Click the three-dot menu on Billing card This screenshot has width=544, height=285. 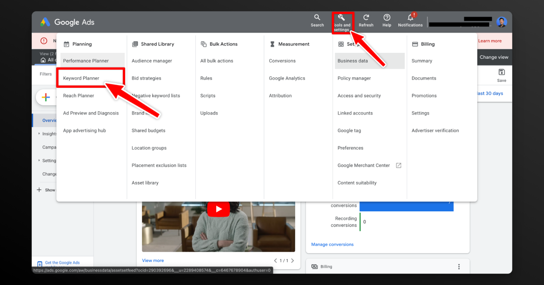point(459,267)
